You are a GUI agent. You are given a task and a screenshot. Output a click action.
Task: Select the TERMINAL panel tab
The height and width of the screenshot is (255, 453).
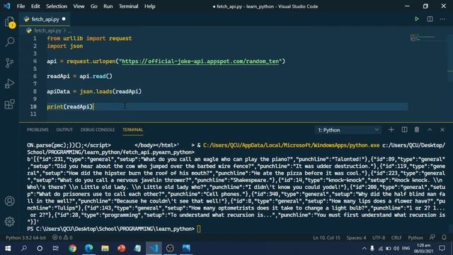[132, 130]
